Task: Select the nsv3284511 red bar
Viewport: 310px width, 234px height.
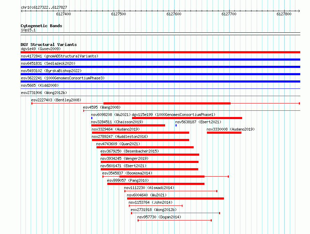Action: [128, 125]
